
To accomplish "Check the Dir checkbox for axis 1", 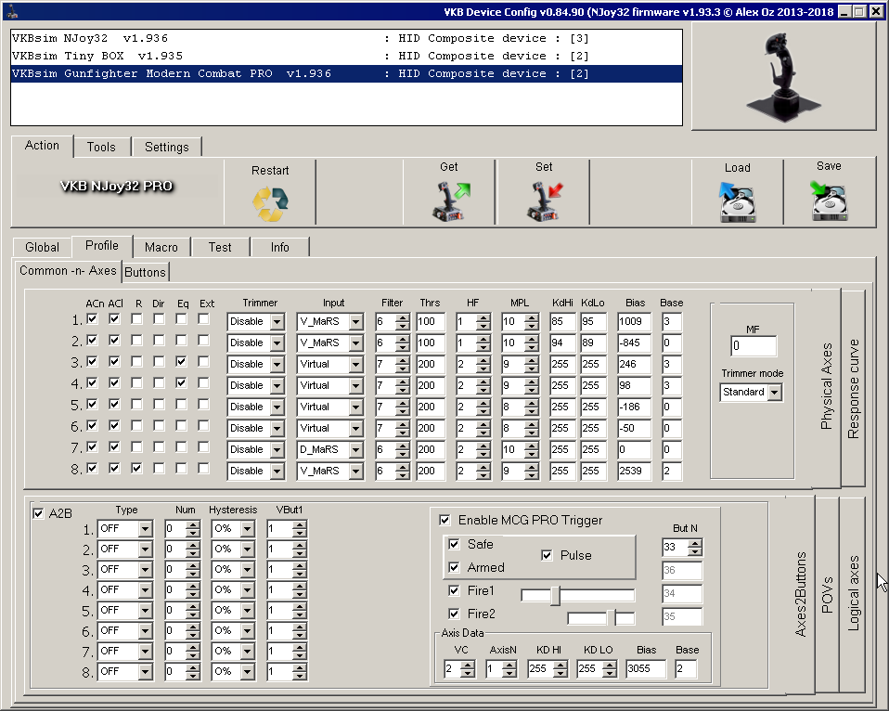I will click(x=159, y=319).
